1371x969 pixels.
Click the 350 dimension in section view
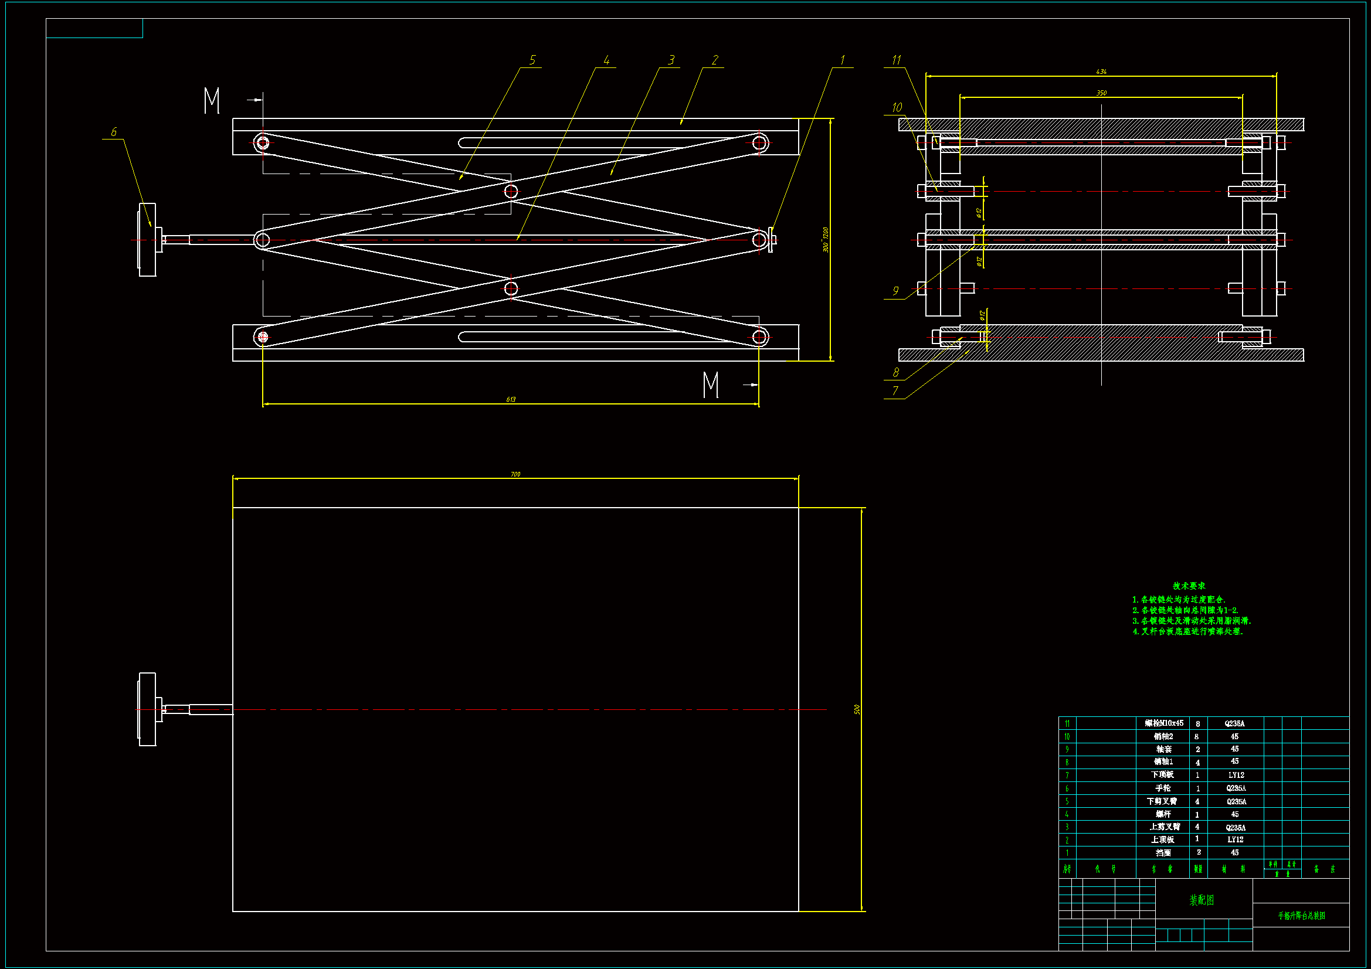point(1101,93)
